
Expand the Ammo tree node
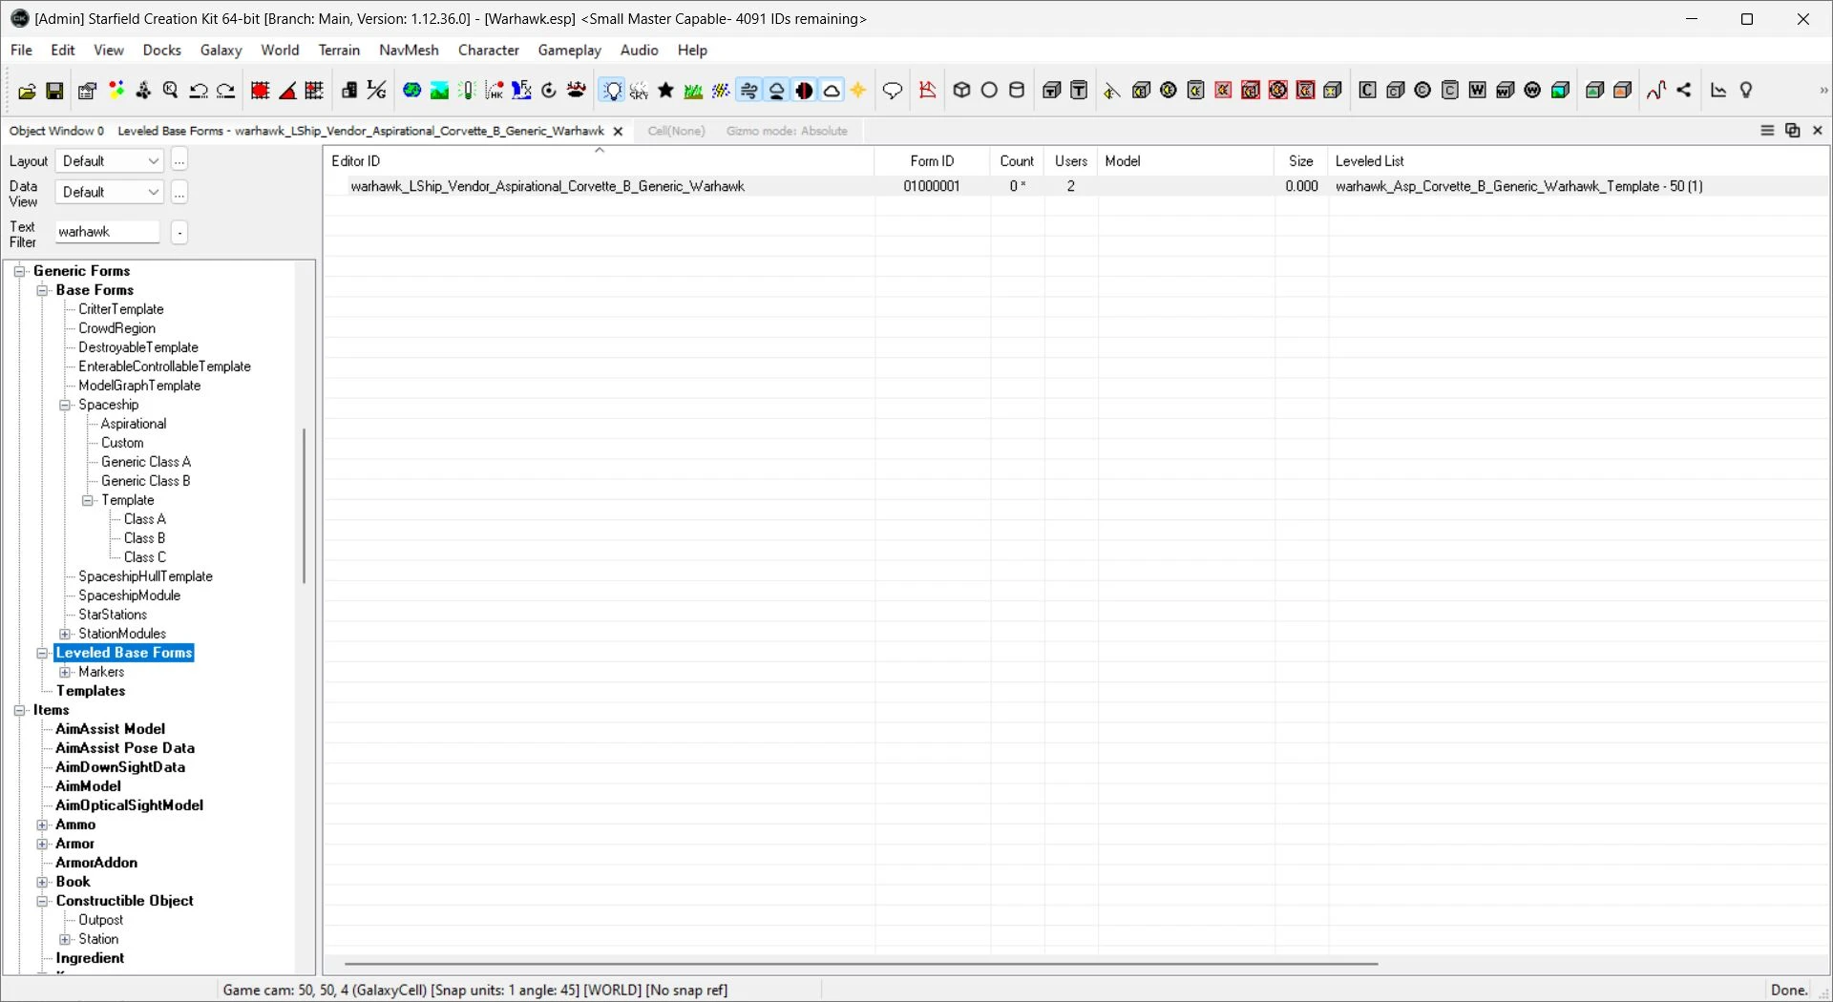tap(42, 825)
